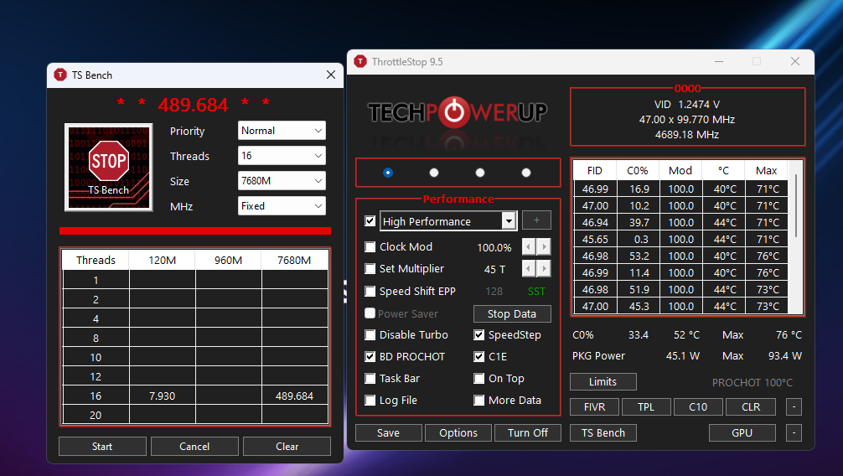843x476 pixels.
Task: Expand the High Performance power plan dropdown
Action: 508,221
